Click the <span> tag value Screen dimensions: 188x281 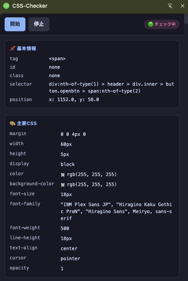(57, 59)
